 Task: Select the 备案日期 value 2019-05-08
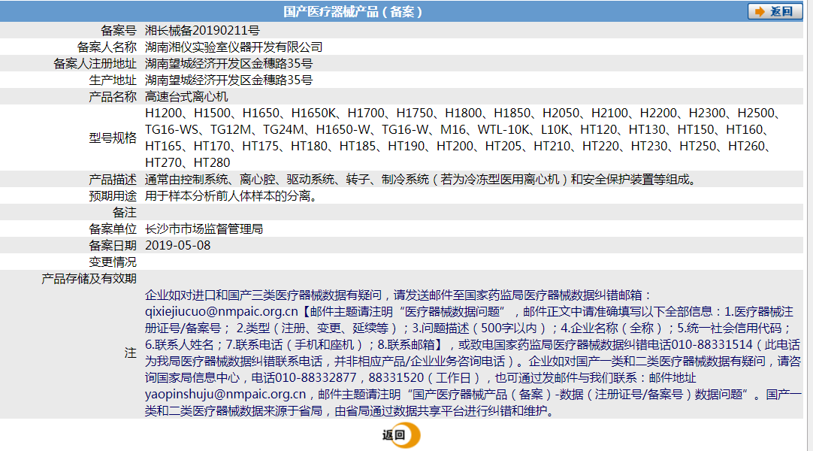[180, 244]
